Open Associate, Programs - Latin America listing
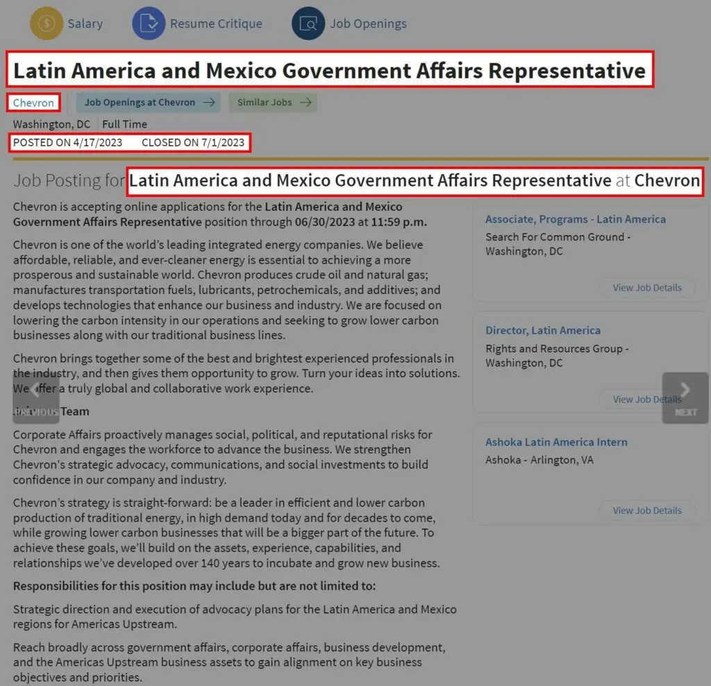 pos(575,219)
